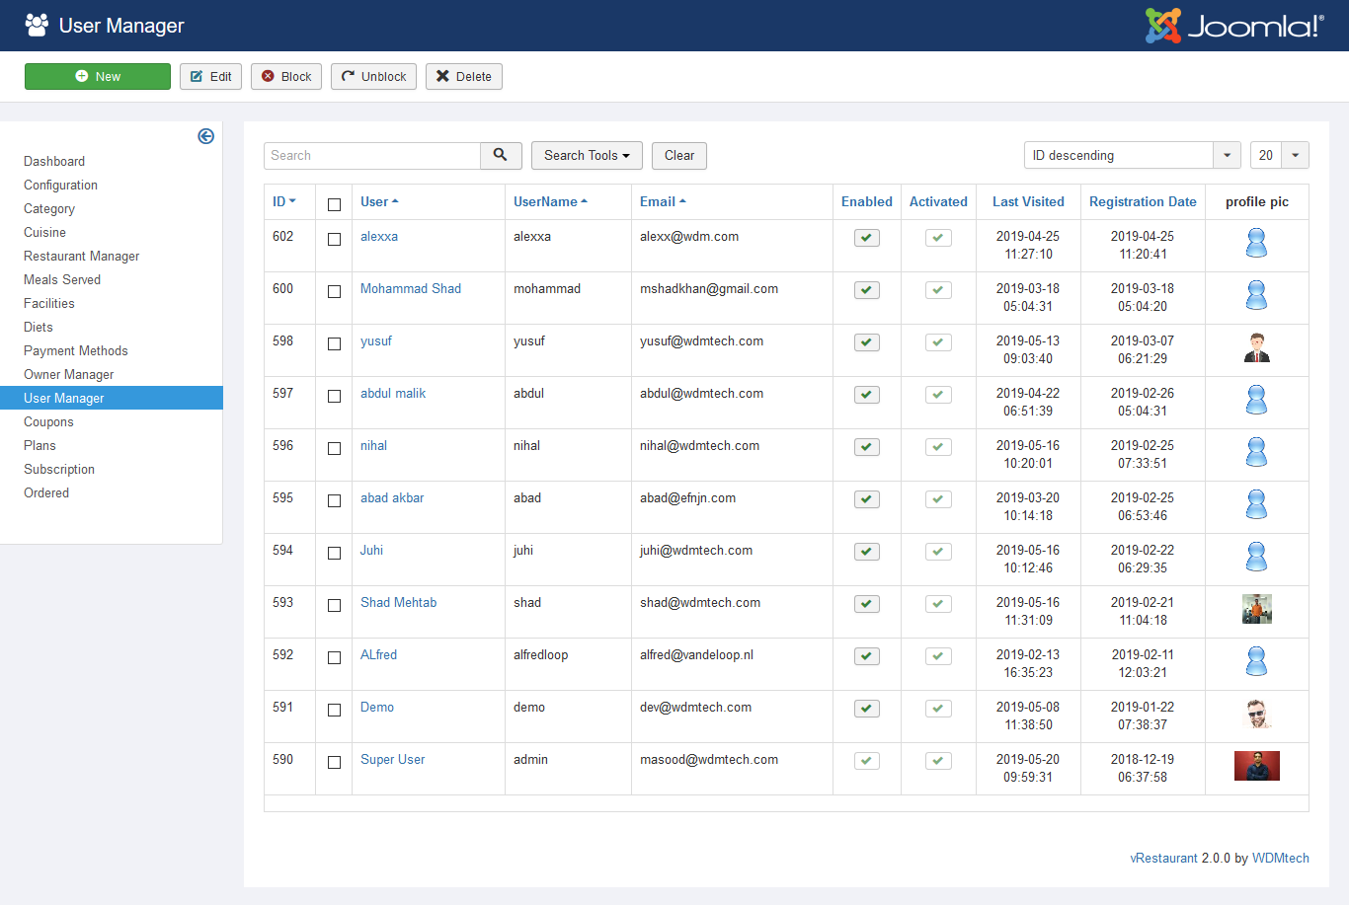The width and height of the screenshot is (1349, 905).
Task: Toggle the Activated status icon for Juhi
Action: pyautogui.click(x=938, y=552)
